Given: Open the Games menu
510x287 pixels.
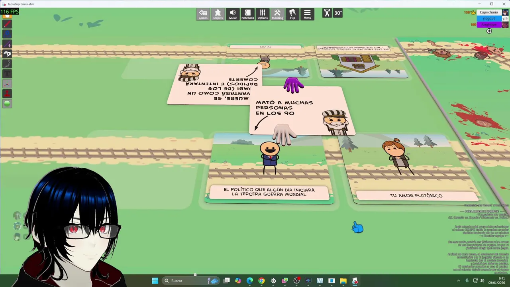Looking at the screenshot, I should (x=203, y=14).
